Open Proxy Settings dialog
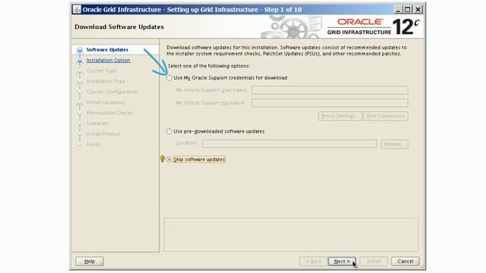Viewport: 486px width, 273px height. (339, 116)
